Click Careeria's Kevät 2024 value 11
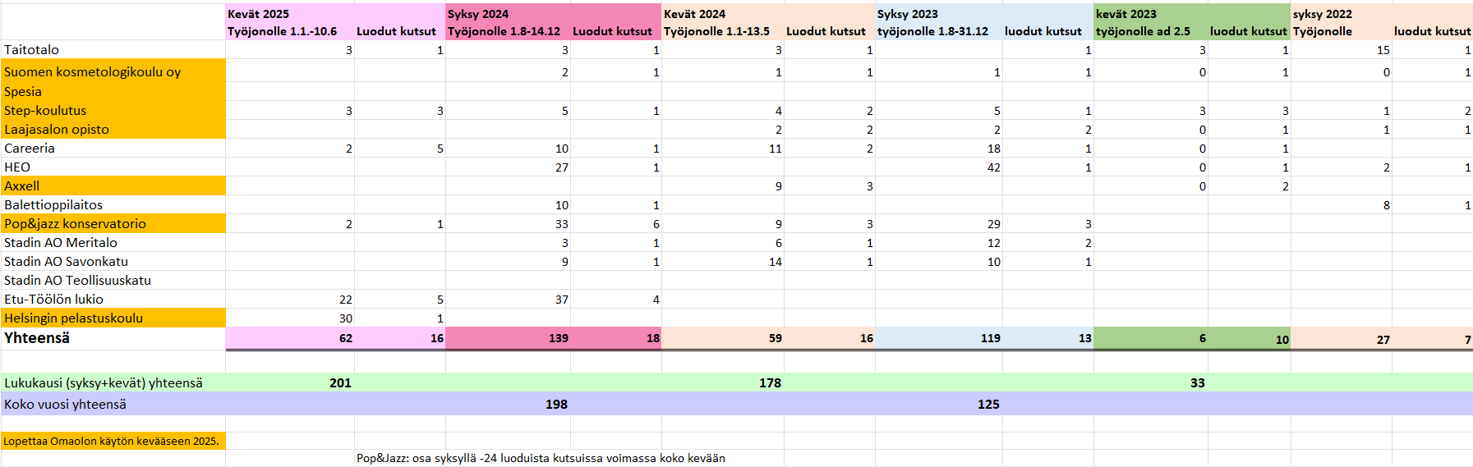This screenshot has width=1473, height=467. coord(723,148)
